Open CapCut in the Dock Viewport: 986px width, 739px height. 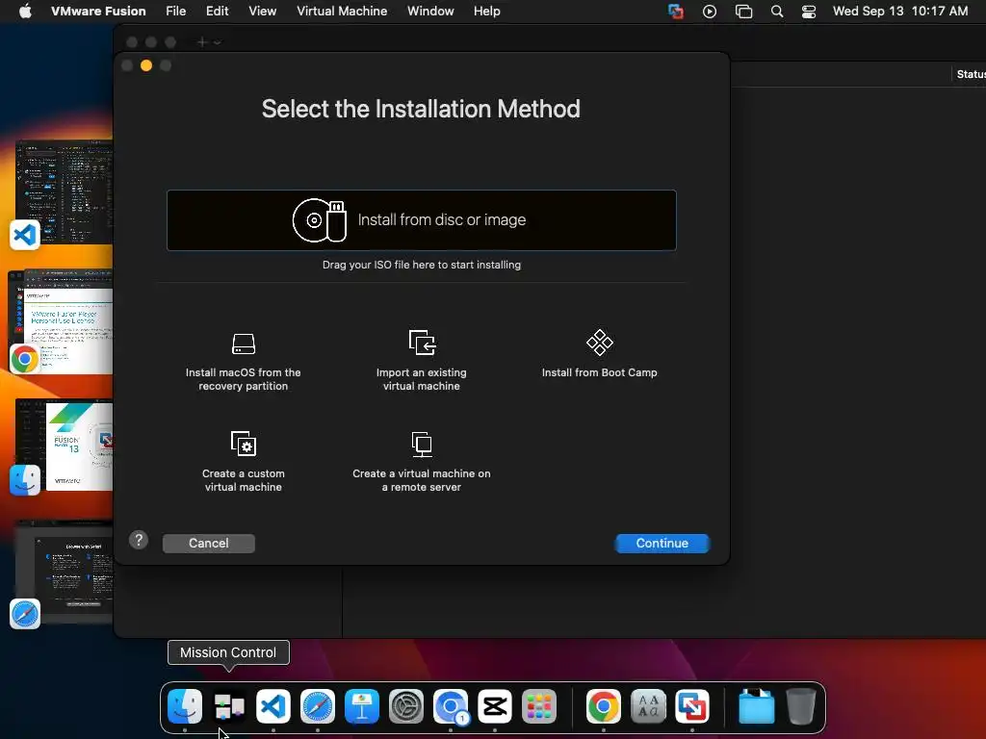pyautogui.click(x=495, y=706)
